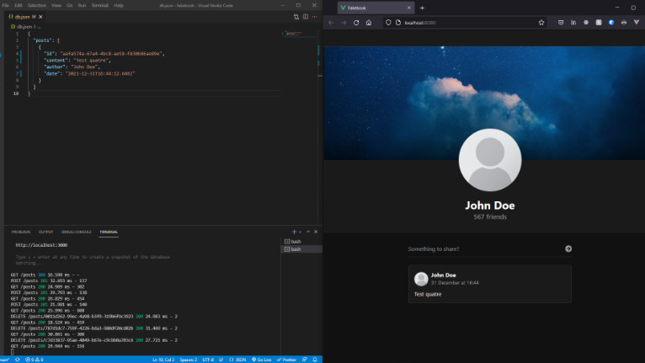Reload the Fakebook browser page
The width and height of the screenshot is (645, 363).
point(356,23)
